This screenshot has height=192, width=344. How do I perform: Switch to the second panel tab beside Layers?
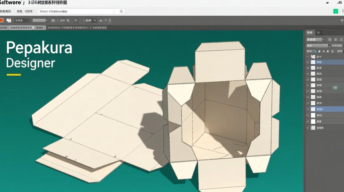318,33
